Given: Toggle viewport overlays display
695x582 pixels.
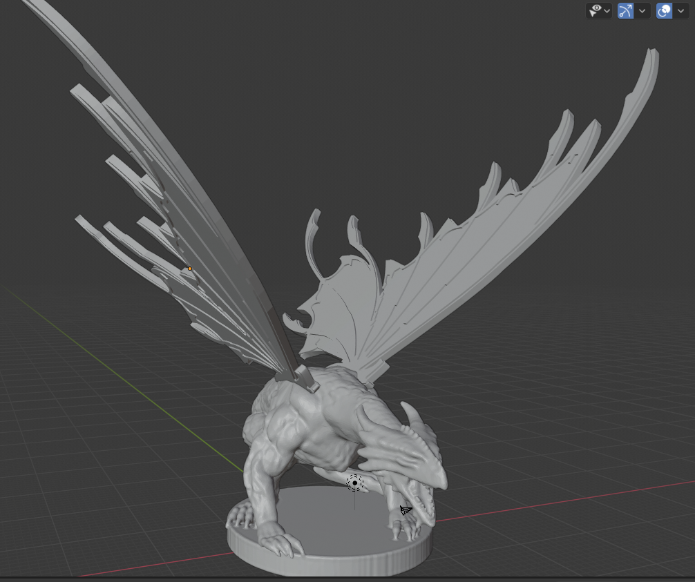Looking at the screenshot, I should coord(664,10).
